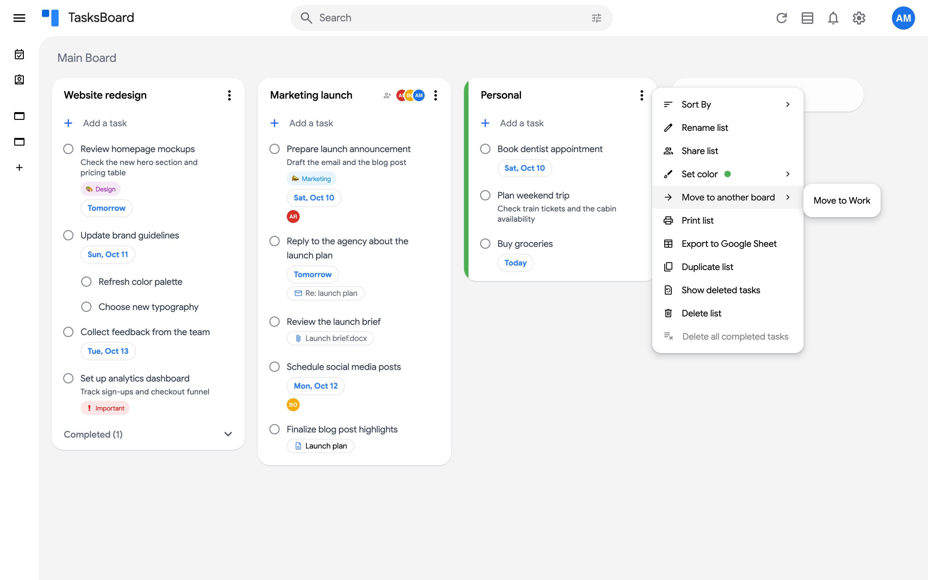Click the refresh icon in header
Viewport: 928px width, 580px height.
[781, 18]
